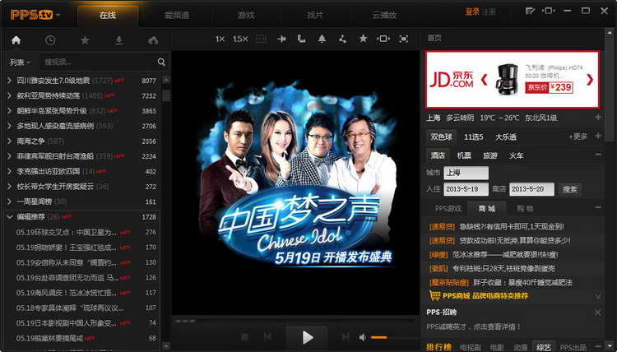Collapse the hotel booking panel
Viewport: 617px width, 352px height.
(598, 155)
